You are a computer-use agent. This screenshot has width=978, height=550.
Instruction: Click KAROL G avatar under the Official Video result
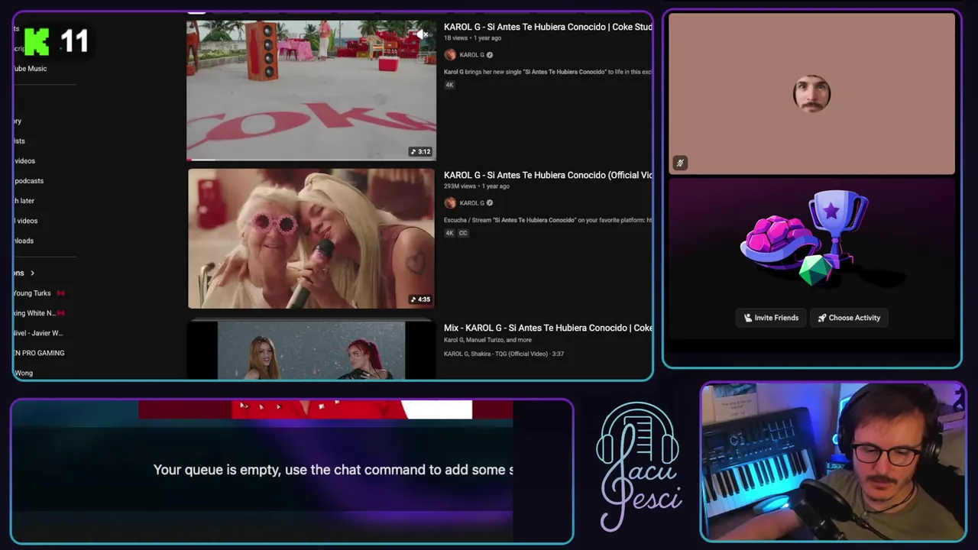coord(450,203)
